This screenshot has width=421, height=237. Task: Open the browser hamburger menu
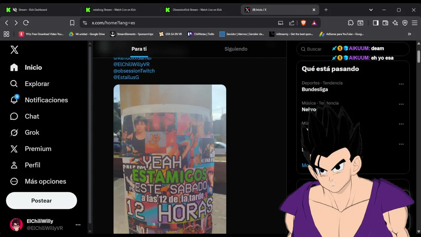(414, 23)
